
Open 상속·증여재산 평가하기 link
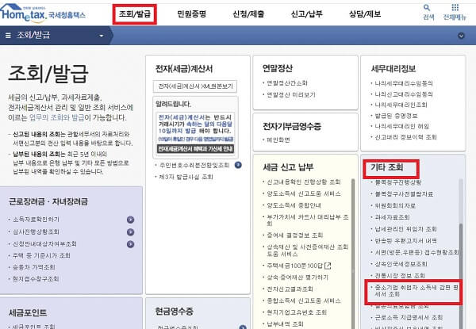[297, 277]
